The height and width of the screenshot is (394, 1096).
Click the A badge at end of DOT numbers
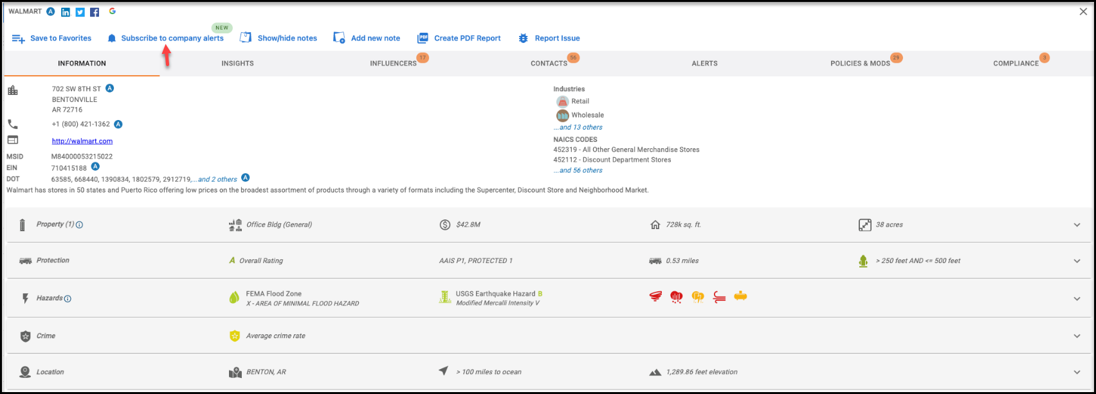pos(246,178)
